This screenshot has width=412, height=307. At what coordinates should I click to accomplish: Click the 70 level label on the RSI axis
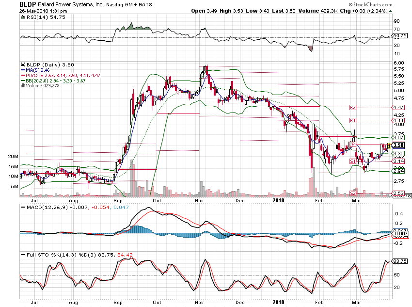pyautogui.click(x=397, y=29)
